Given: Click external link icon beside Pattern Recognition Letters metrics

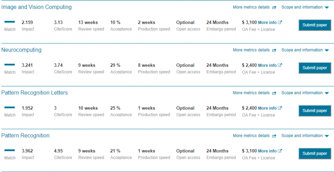Looking at the screenshot, I should (274, 93).
